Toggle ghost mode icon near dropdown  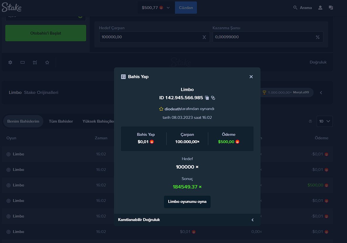point(310,121)
